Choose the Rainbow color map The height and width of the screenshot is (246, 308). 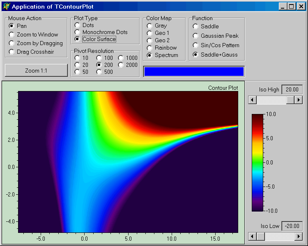tap(150, 48)
